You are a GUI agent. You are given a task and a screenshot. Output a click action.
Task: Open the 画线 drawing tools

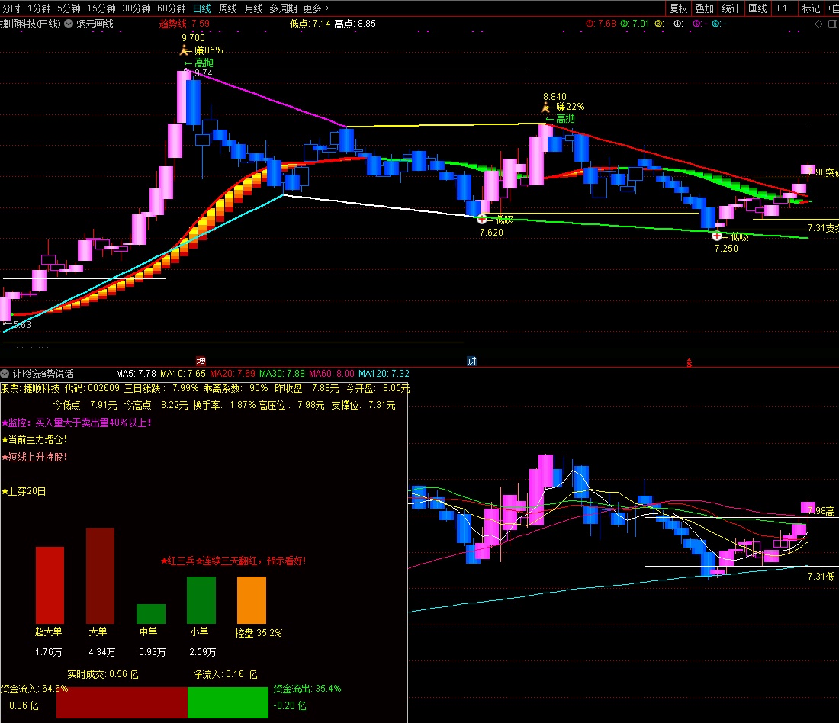(x=757, y=8)
